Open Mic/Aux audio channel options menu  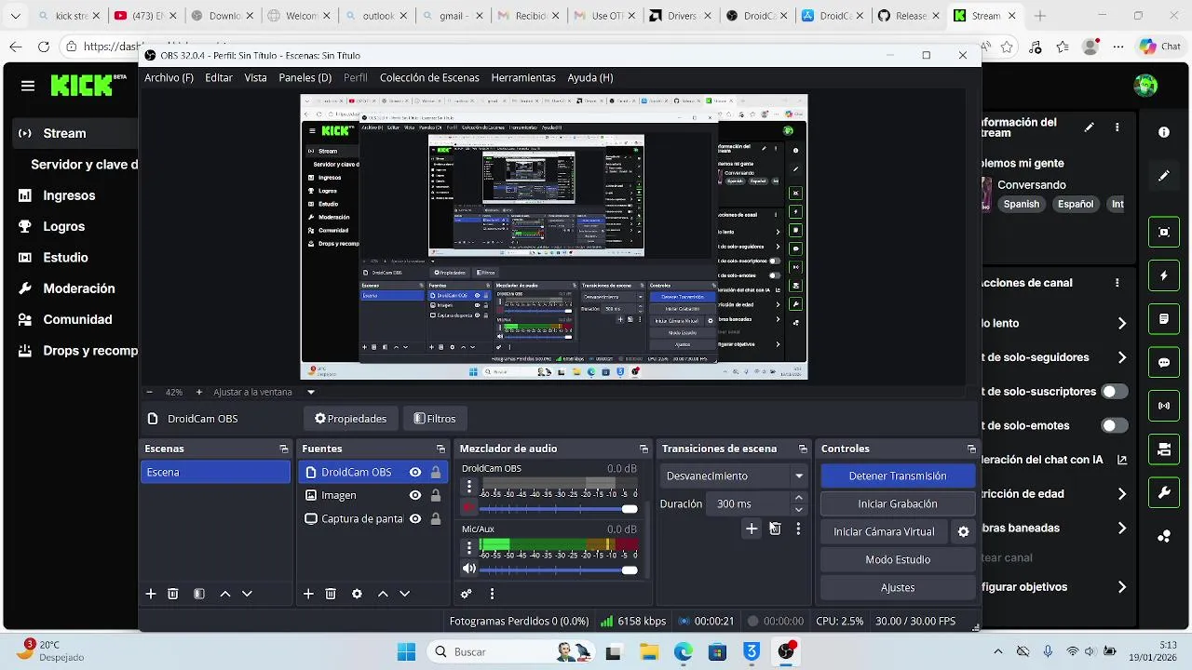coord(469,548)
